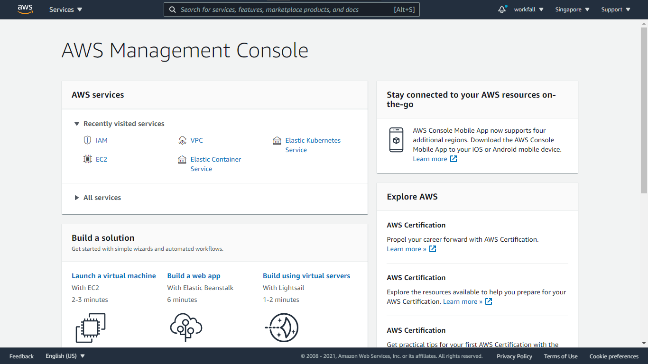Expand the All services section
The height and width of the screenshot is (364, 648).
(x=97, y=198)
